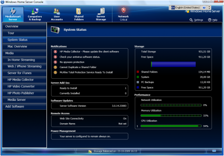This screenshot has width=224, height=156.
Task: Open HP Photo Publisher page
Action: pyautogui.click(x=24, y=93)
